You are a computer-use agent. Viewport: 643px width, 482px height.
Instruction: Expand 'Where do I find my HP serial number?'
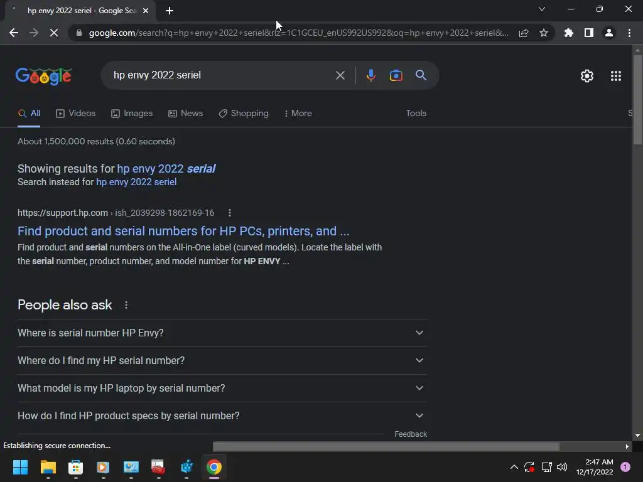point(222,360)
